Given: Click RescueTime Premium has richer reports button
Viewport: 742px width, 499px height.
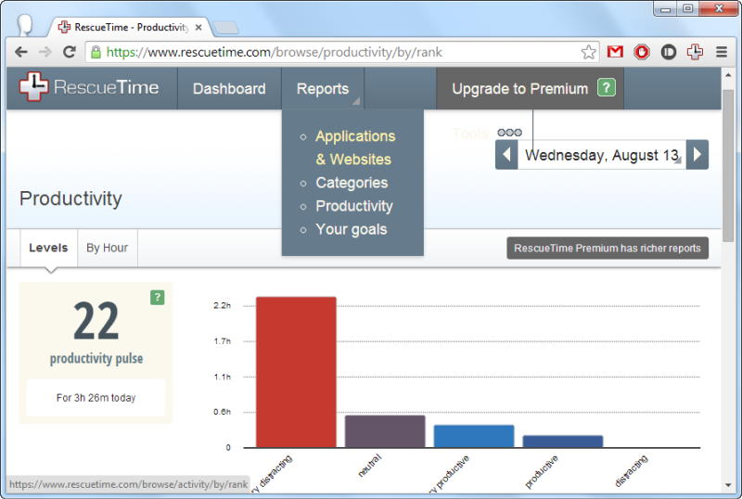Looking at the screenshot, I should [x=608, y=248].
